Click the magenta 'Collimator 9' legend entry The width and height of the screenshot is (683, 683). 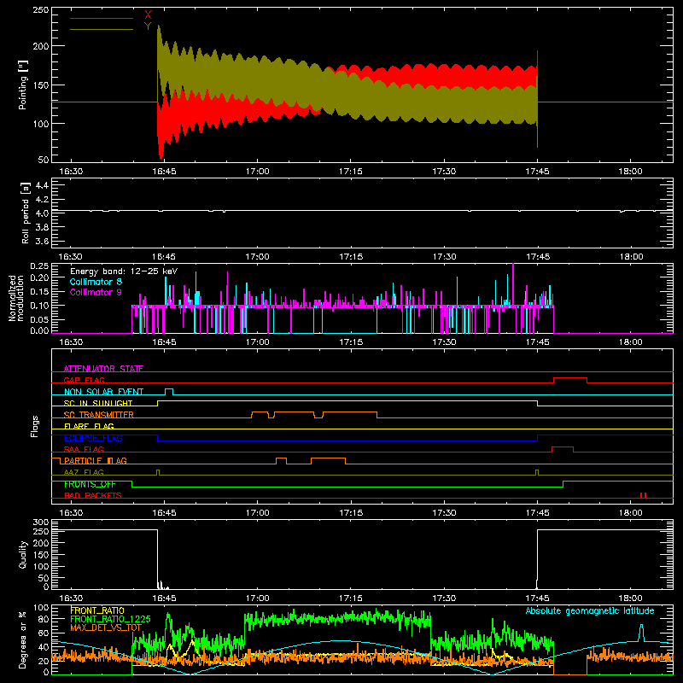tap(96, 292)
